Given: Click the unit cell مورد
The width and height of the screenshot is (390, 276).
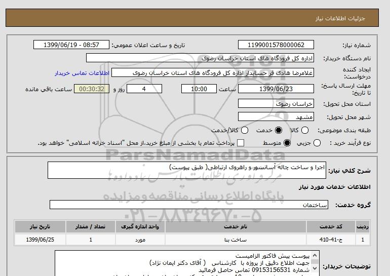Looking at the screenshot, I should 140,240.
